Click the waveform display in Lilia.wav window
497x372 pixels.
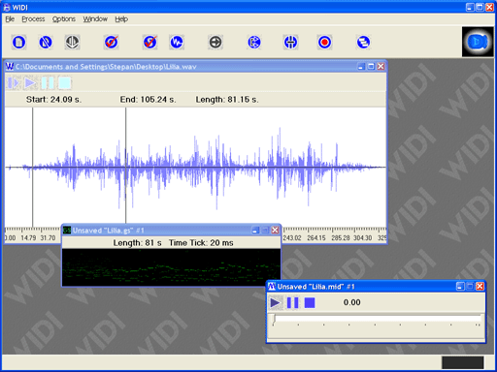pos(195,167)
